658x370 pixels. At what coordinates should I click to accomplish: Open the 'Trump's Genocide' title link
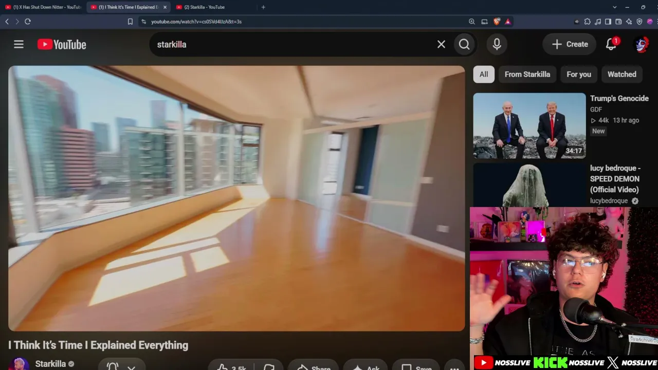point(619,99)
